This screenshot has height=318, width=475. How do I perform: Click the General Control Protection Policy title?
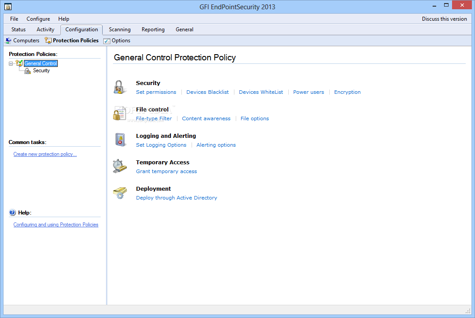point(175,57)
